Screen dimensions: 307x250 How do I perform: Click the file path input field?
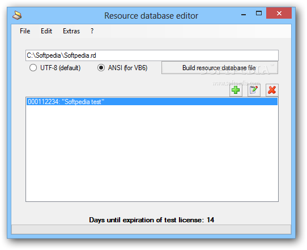tap(152, 55)
